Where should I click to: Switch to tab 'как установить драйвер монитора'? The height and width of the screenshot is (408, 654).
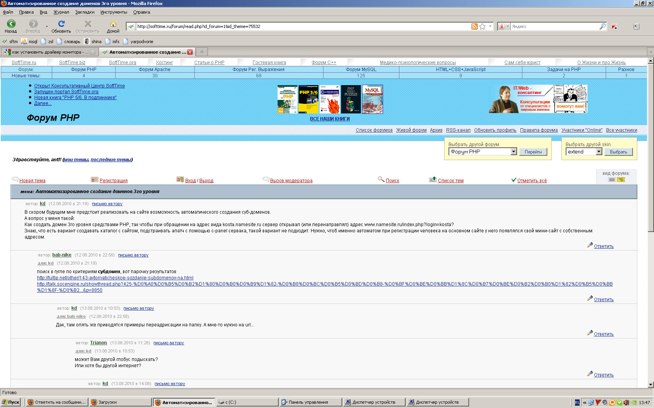coord(49,52)
